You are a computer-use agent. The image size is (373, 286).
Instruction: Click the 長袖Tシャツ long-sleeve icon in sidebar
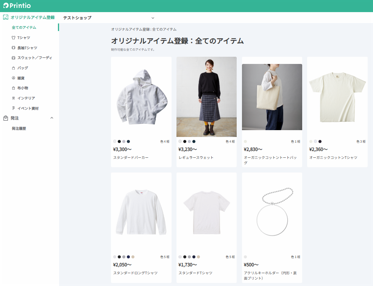pyautogui.click(x=14, y=48)
